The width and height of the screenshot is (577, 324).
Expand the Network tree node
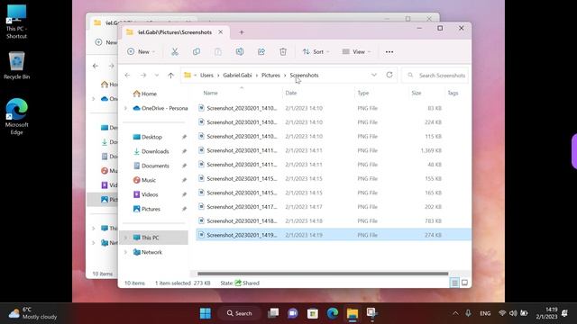[125, 252]
